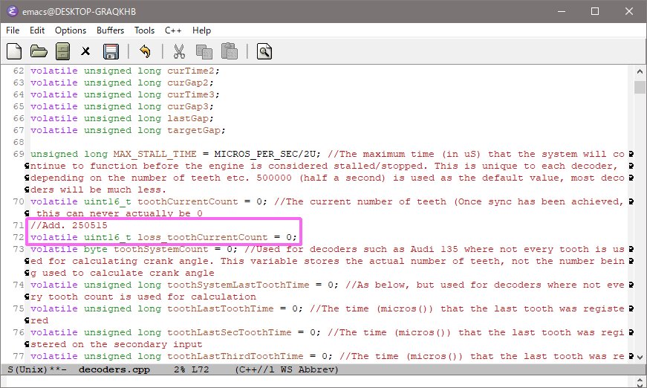Paste with the clipboard icon

[230, 51]
